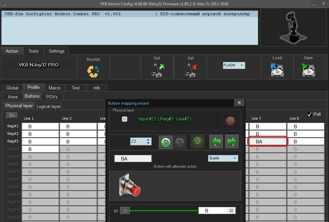Viewport: 329px width, 222px height.
Task: Click the B cell at Reg#3 Line 1
Action: click(x=40, y=141)
